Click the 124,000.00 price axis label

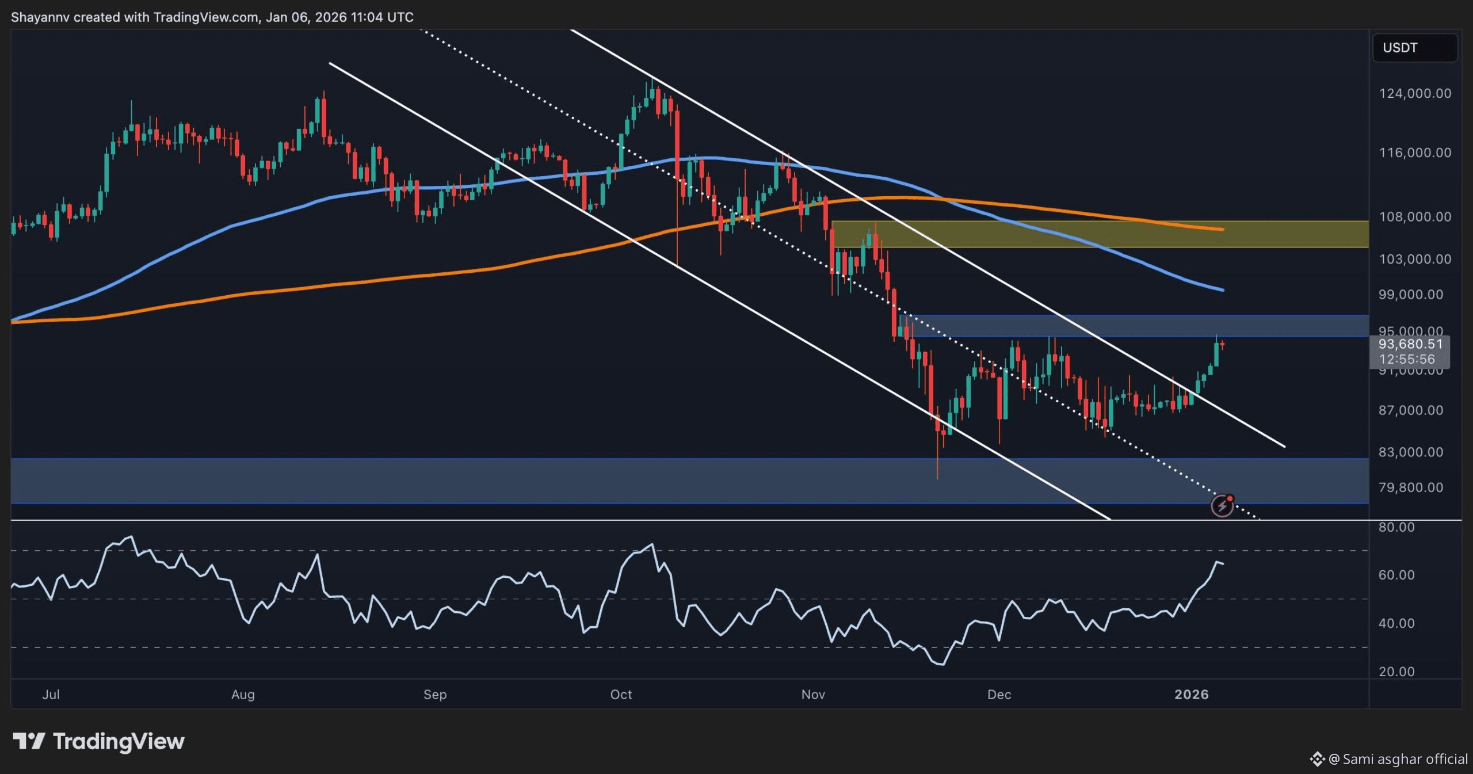click(x=1415, y=93)
